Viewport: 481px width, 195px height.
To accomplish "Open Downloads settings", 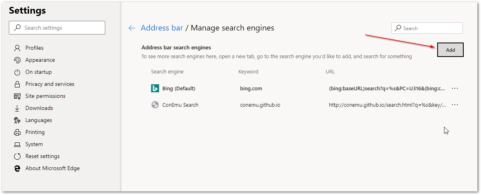I will pyautogui.click(x=39, y=108).
